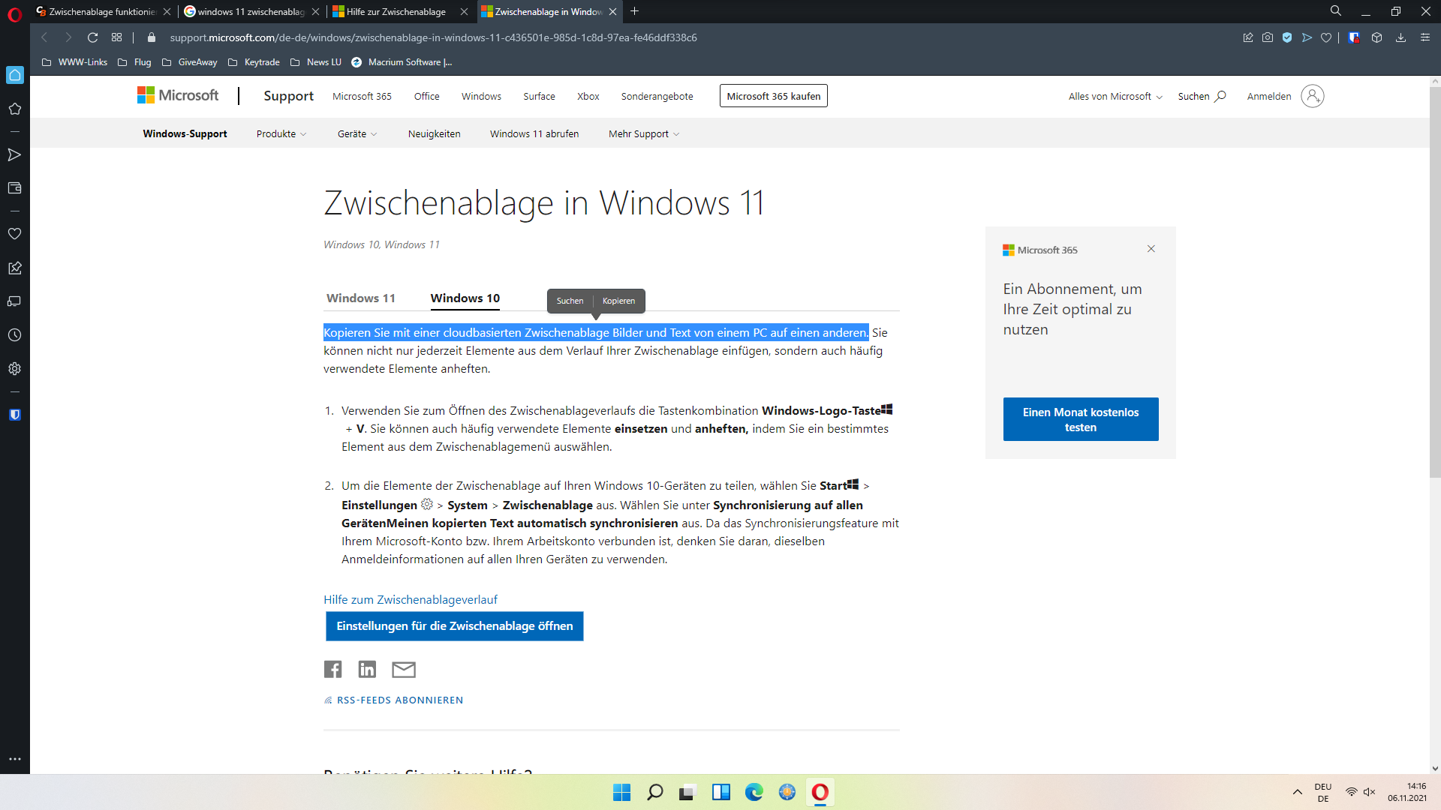Share article via Facebook icon
Viewport: 1441px width, 810px height.
point(332,669)
